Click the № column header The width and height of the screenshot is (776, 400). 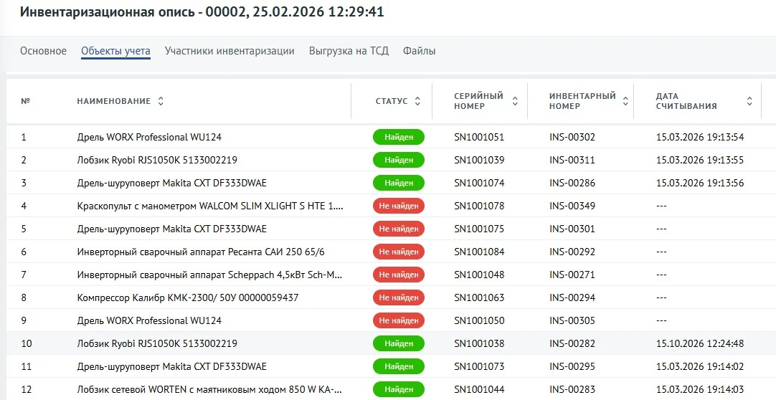(x=25, y=101)
